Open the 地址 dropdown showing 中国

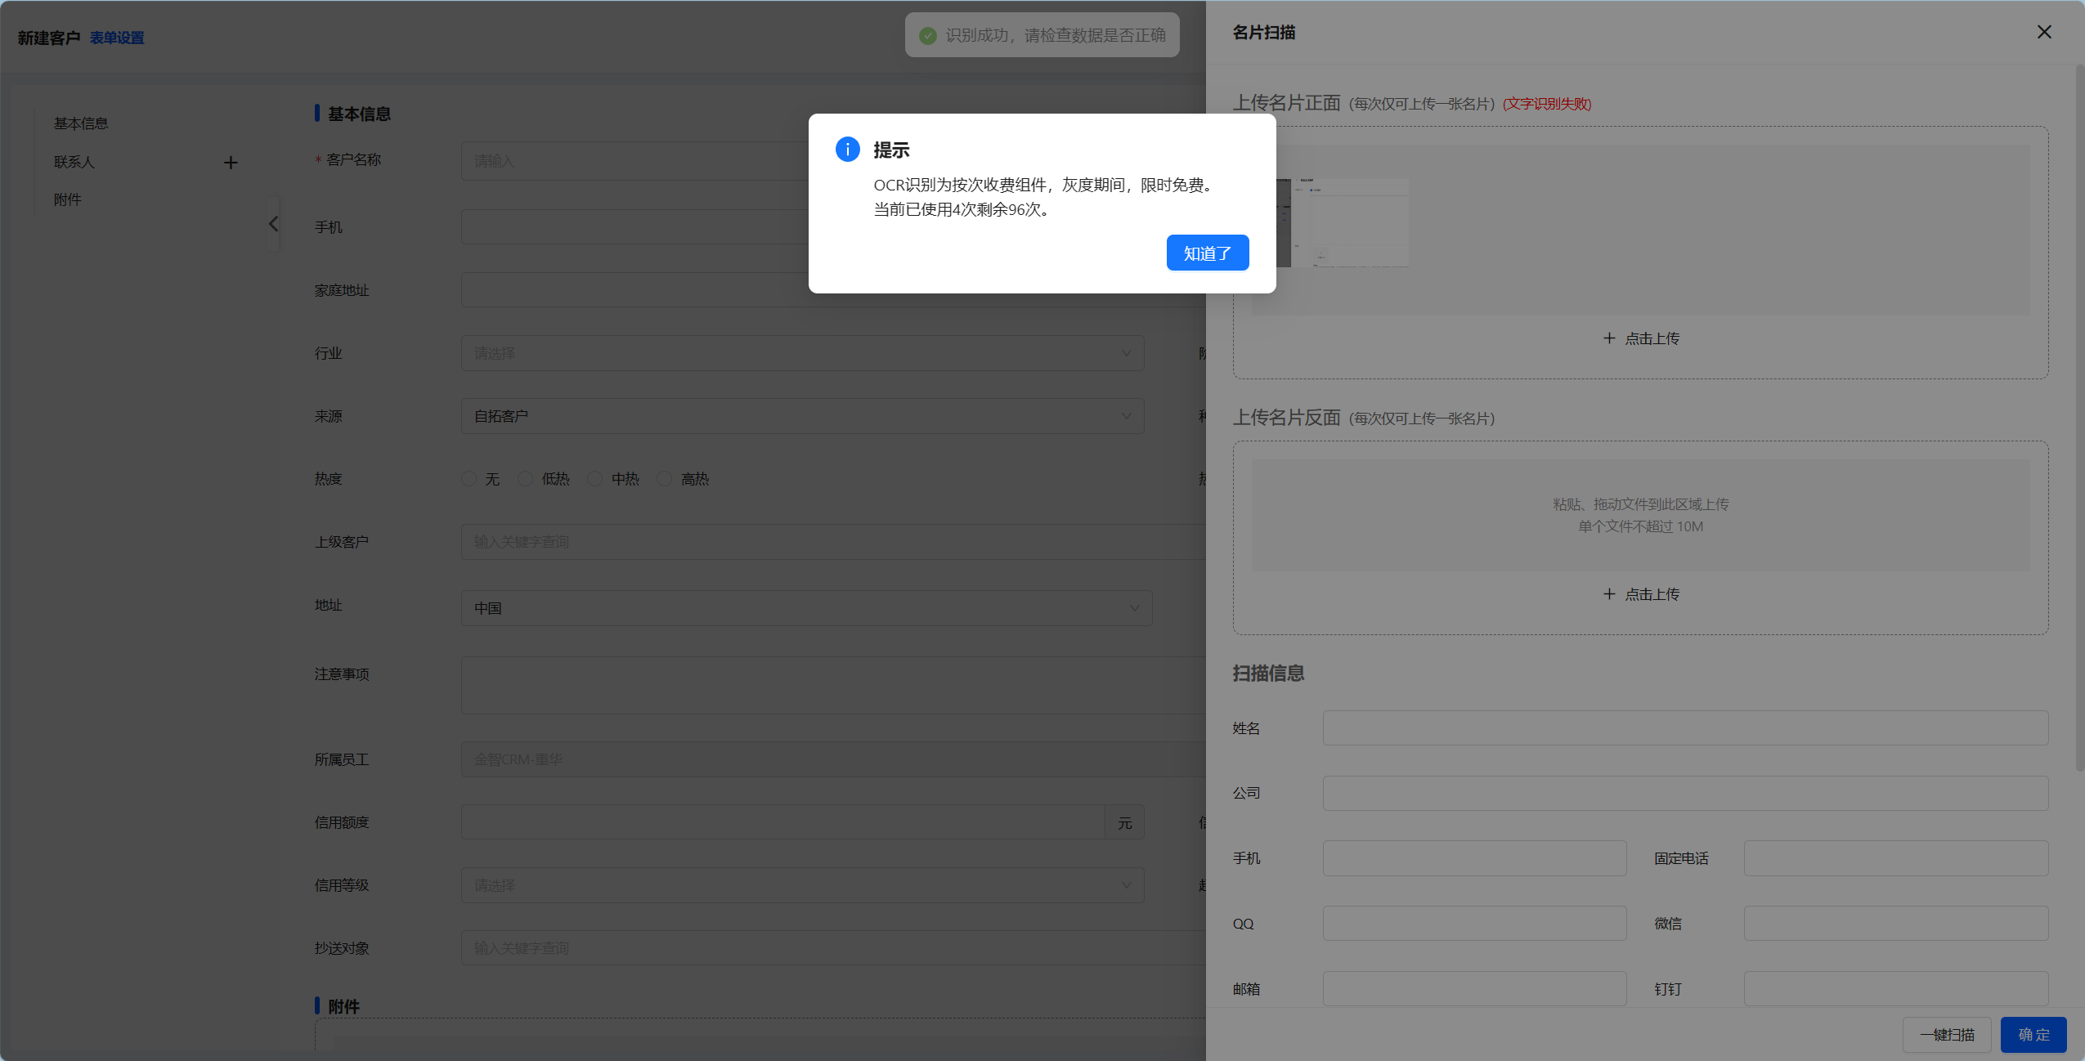pyautogui.click(x=805, y=608)
